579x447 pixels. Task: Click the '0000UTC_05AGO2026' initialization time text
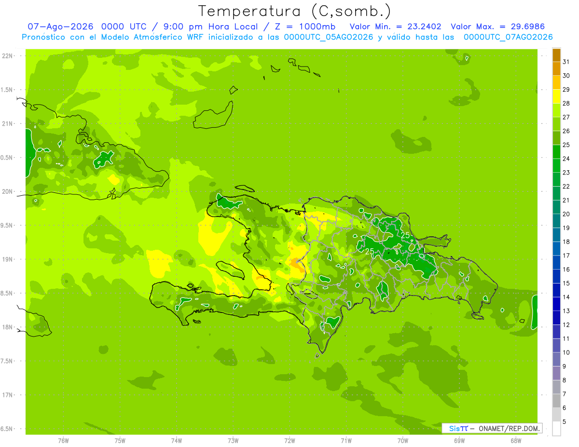[x=329, y=37]
